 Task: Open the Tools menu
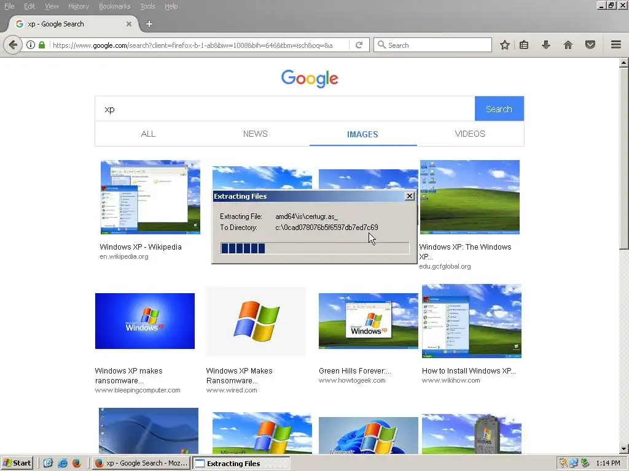click(x=147, y=6)
